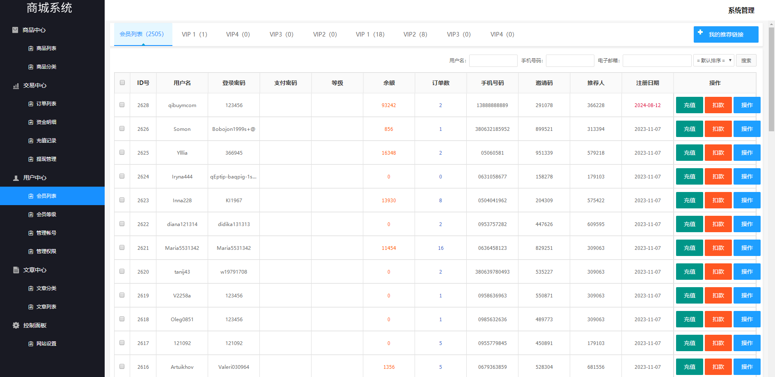Click the 用户中心 person icon
775x377 pixels.
click(x=16, y=178)
